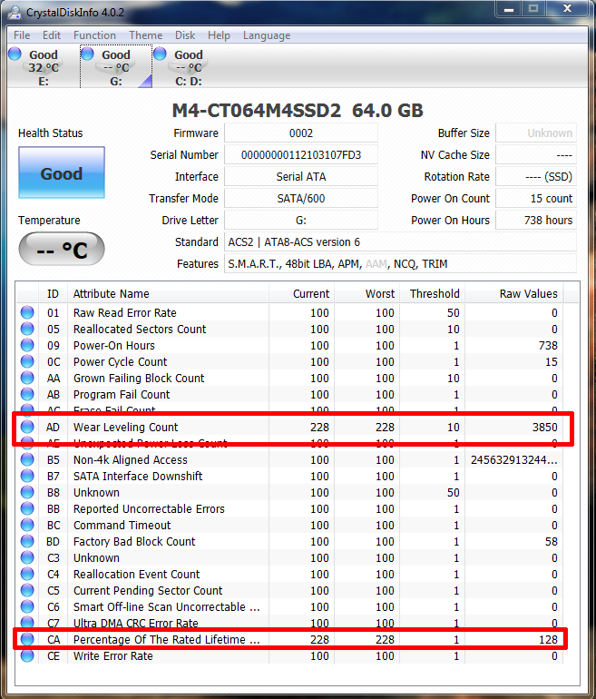Image resolution: width=596 pixels, height=699 pixels.
Task: Click the CrystalDiskInfo title bar icon
Action: [x=15, y=12]
